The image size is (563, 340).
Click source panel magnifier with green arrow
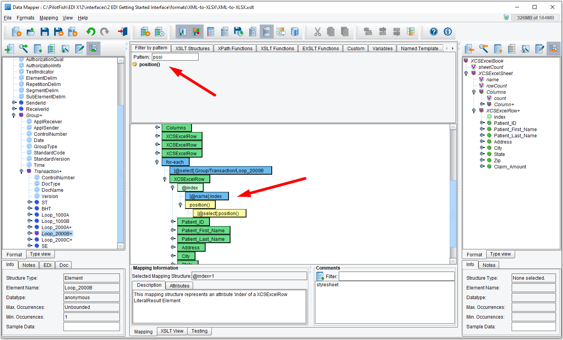(x=24, y=49)
